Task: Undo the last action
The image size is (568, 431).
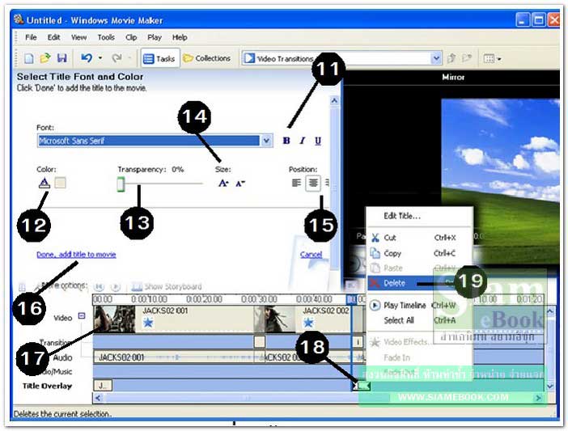Action: coord(87,58)
